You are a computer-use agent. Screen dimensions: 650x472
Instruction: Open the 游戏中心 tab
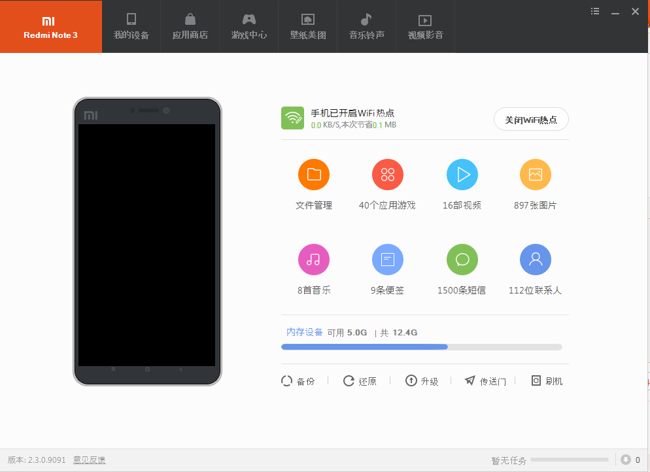pyautogui.click(x=249, y=27)
